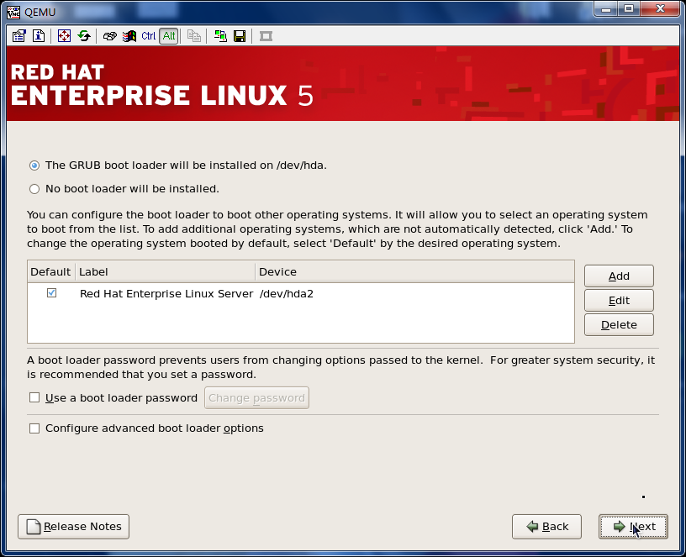Click the Add button
Image resolution: width=686 pixels, height=557 pixels.
point(619,276)
